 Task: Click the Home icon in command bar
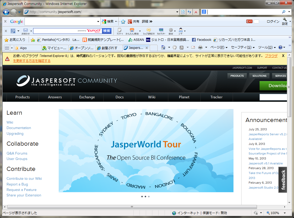click(163, 48)
